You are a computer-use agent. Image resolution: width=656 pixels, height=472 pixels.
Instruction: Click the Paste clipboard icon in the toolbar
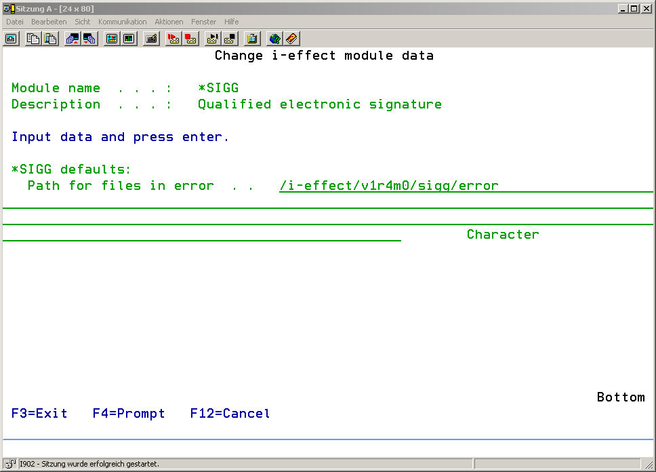pyautogui.click(x=50, y=39)
